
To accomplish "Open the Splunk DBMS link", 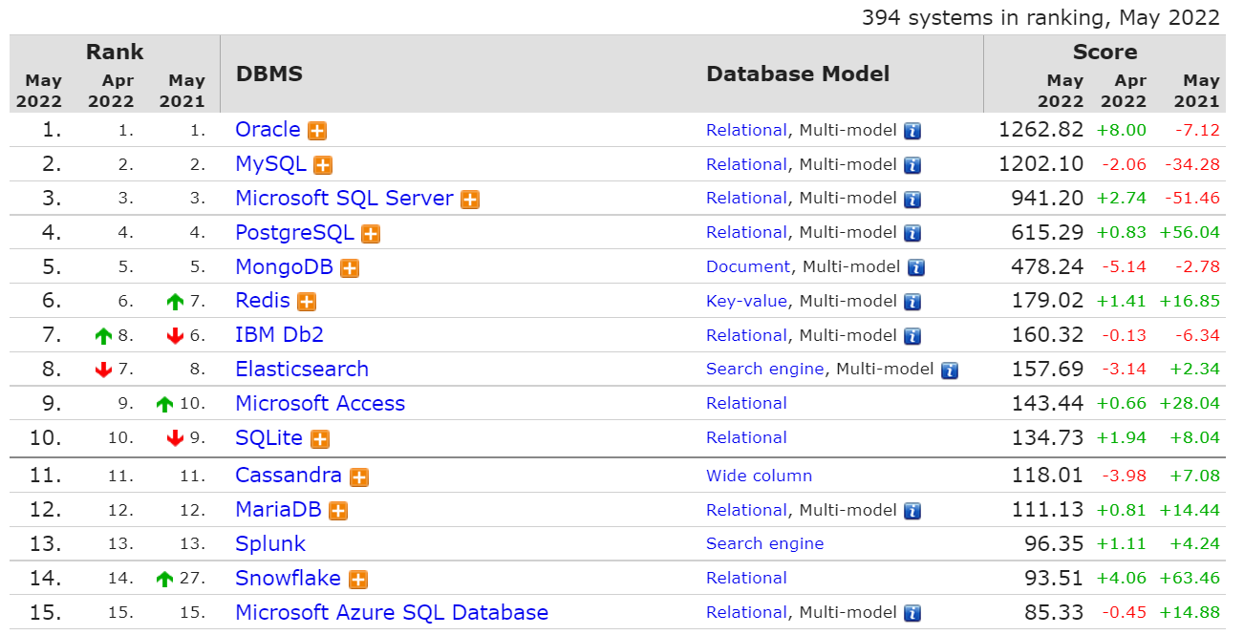I will tap(270, 544).
